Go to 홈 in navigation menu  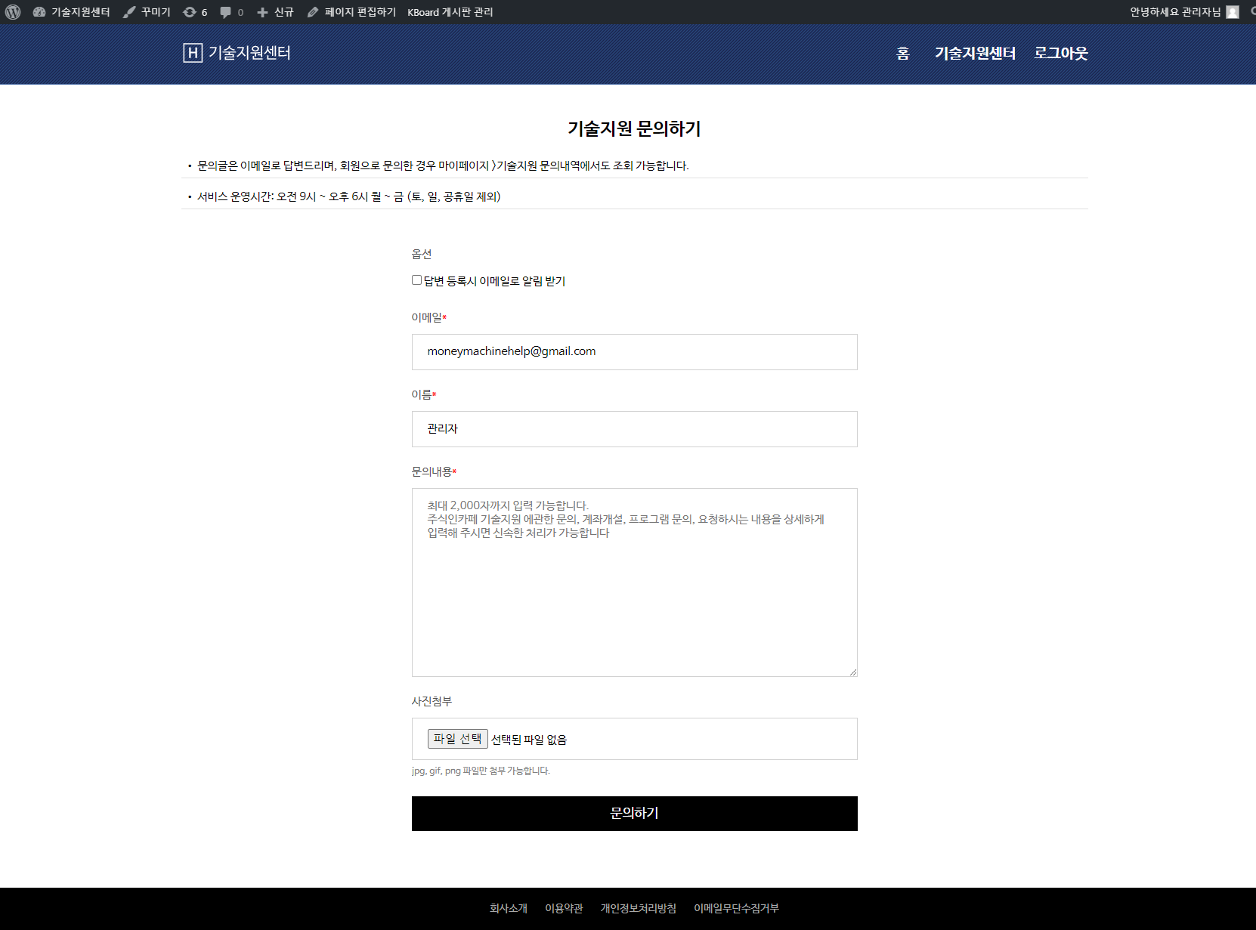click(902, 53)
